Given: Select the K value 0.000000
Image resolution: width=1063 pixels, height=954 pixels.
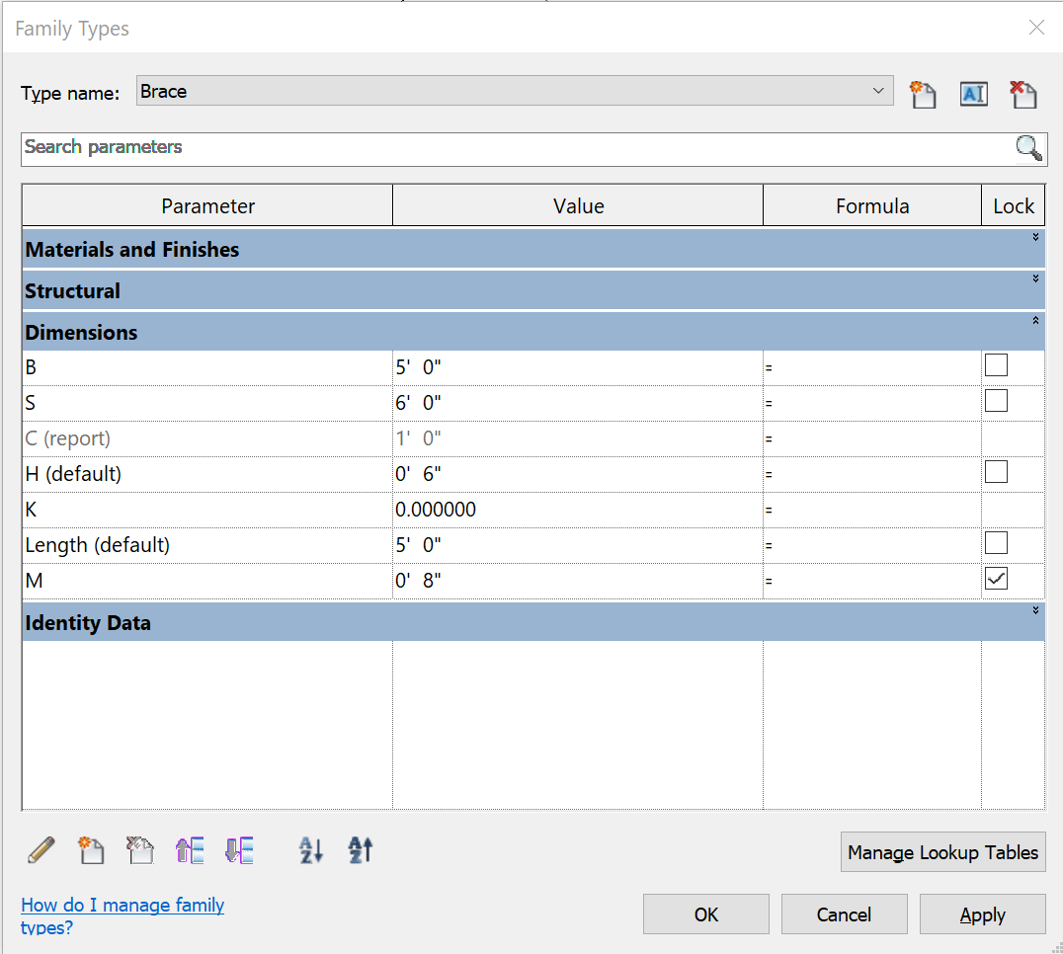Looking at the screenshot, I should pyautogui.click(x=578, y=510).
